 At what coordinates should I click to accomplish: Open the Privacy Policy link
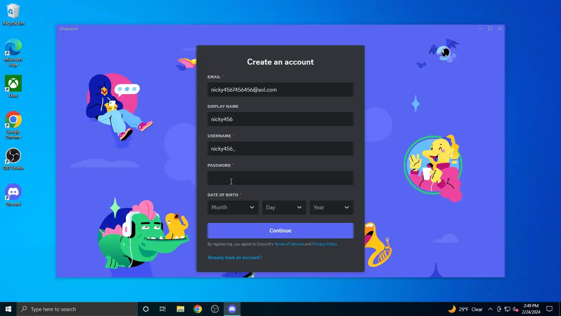tap(325, 244)
